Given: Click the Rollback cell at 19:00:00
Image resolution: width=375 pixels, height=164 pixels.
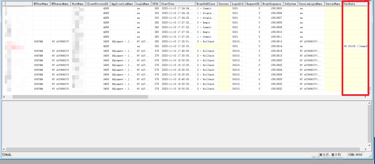Looking at the screenshot, I should click(x=206, y=89).
